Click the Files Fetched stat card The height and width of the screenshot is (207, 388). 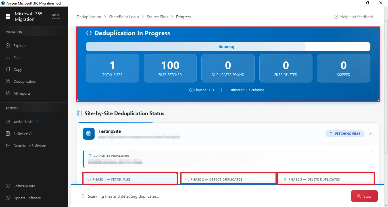[170, 68]
